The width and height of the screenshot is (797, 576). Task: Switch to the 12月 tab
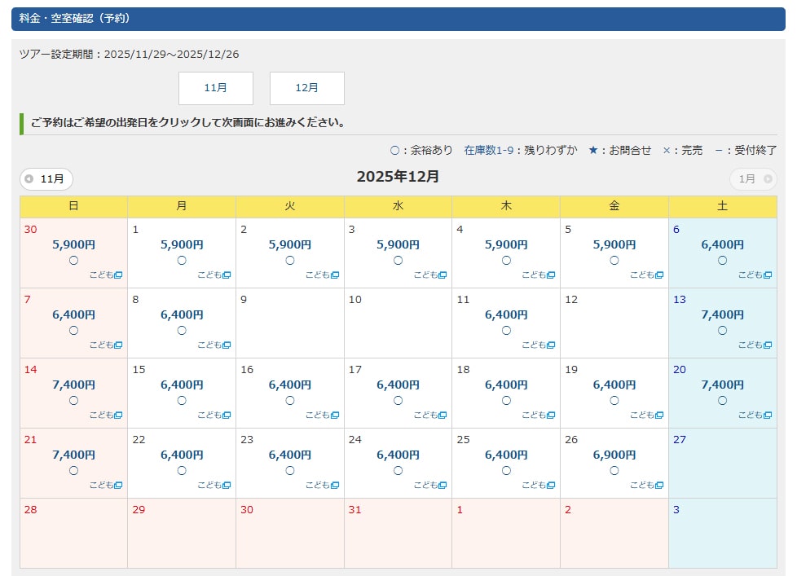(307, 88)
